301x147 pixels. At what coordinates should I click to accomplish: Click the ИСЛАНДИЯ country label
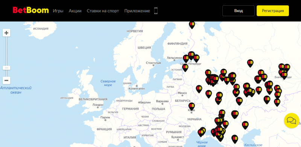[41, 29]
